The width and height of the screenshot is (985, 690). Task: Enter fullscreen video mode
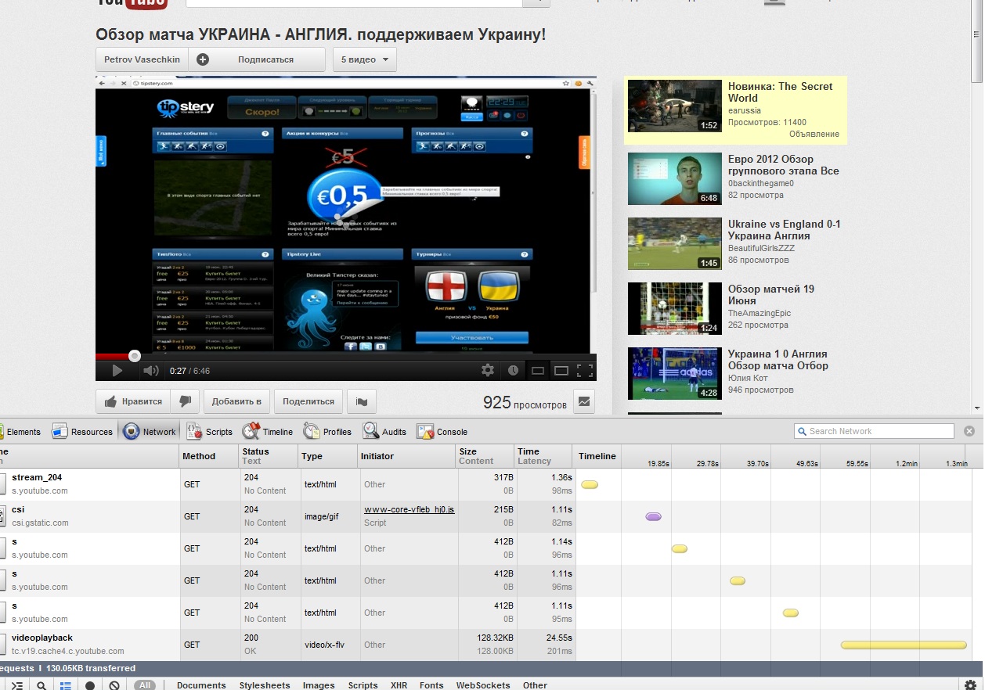coord(585,370)
